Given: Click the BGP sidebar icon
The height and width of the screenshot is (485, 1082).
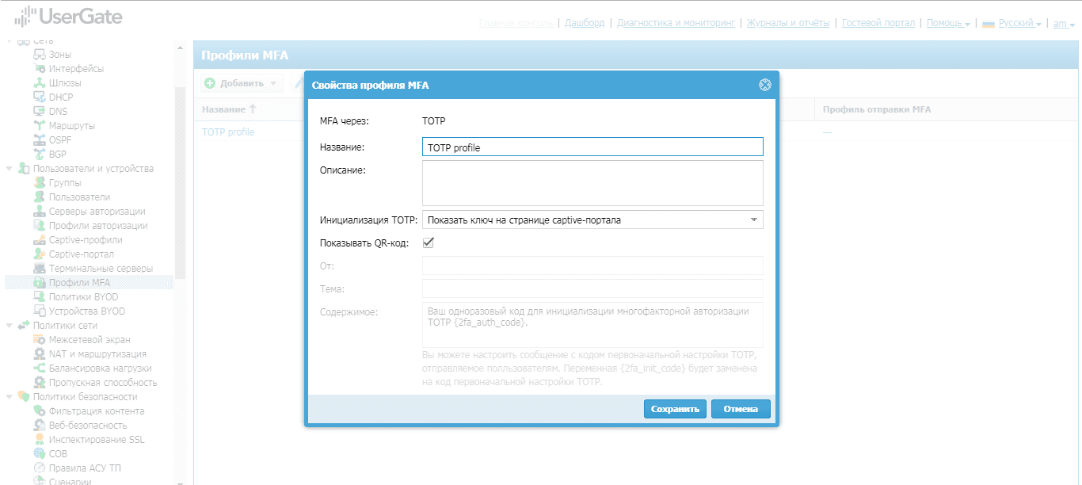Looking at the screenshot, I should [40, 155].
